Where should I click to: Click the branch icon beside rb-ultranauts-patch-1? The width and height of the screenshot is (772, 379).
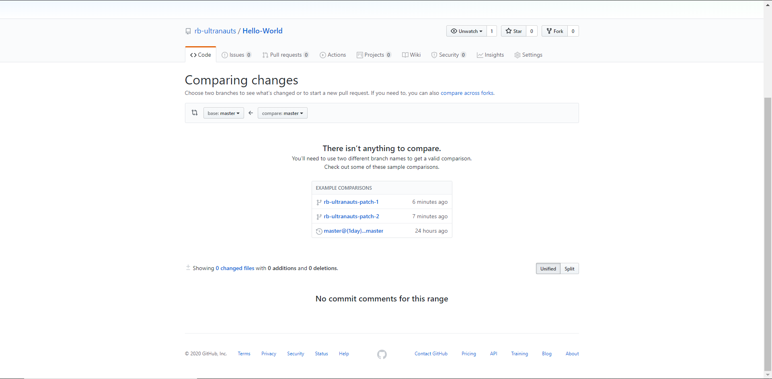(x=319, y=202)
